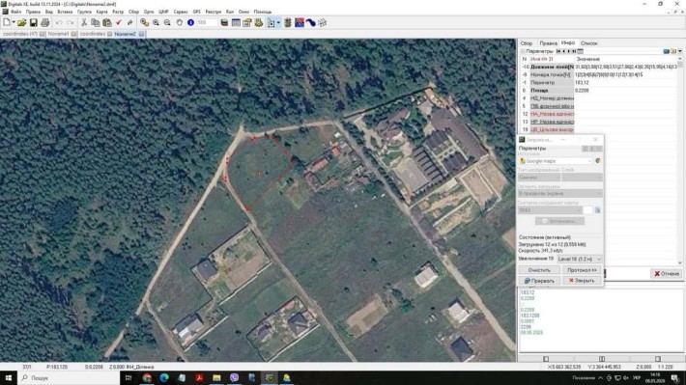Click the grid lines icon at toolbar end
The height and width of the screenshot is (385, 686).
tap(323, 23)
